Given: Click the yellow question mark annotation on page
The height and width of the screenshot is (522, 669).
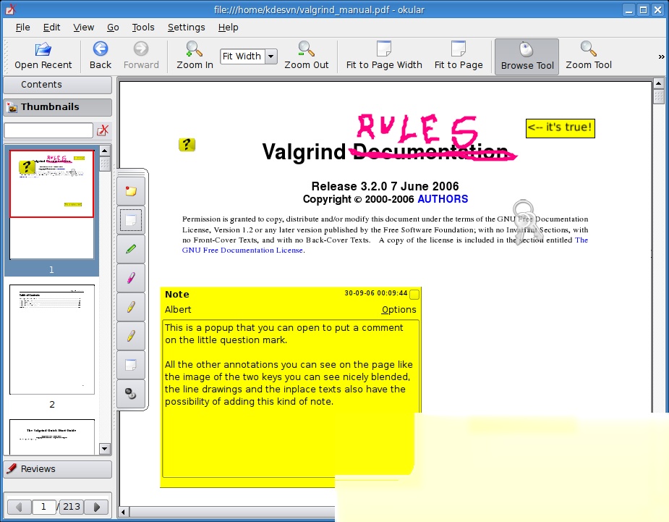Looking at the screenshot, I should 187,145.
